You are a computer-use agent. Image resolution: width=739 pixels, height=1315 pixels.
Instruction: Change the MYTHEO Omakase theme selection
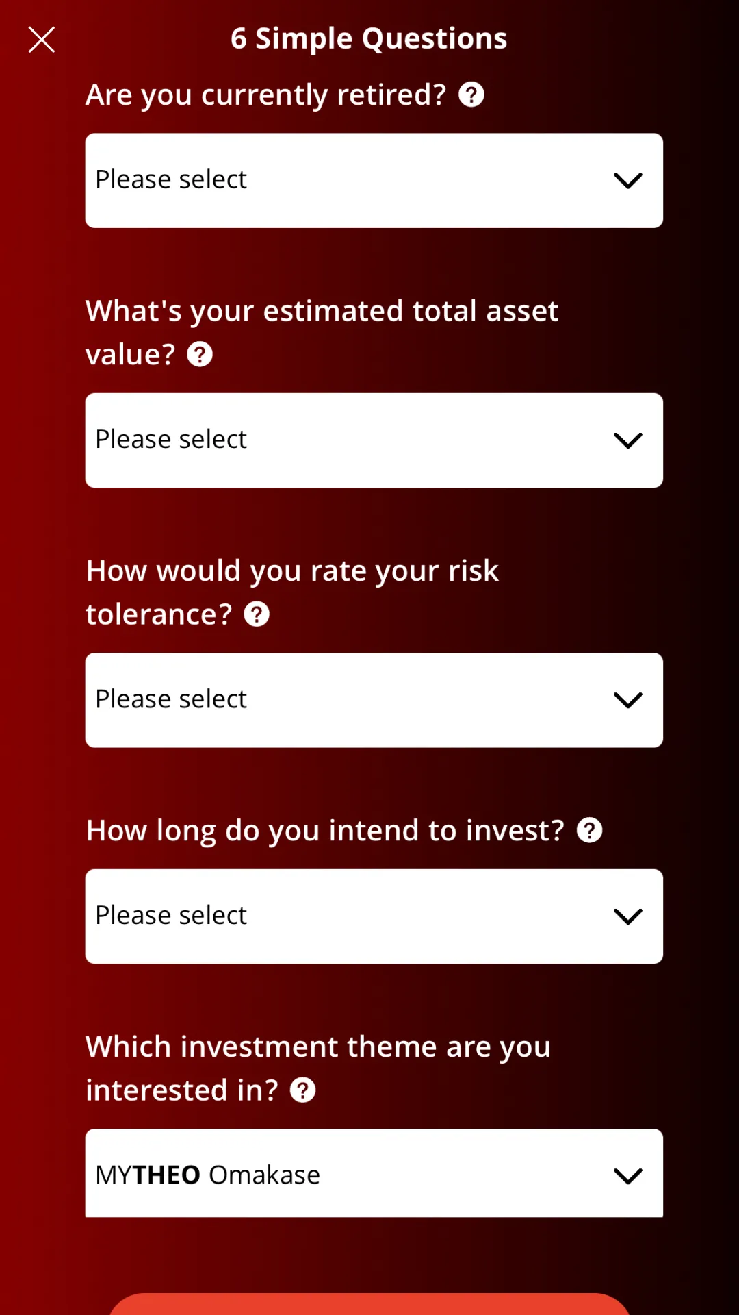[x=374, y=1173]
